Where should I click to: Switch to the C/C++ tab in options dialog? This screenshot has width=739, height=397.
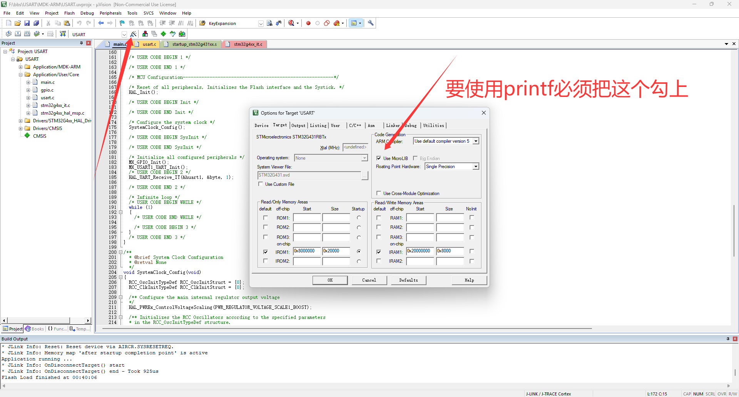coord(355,125)
